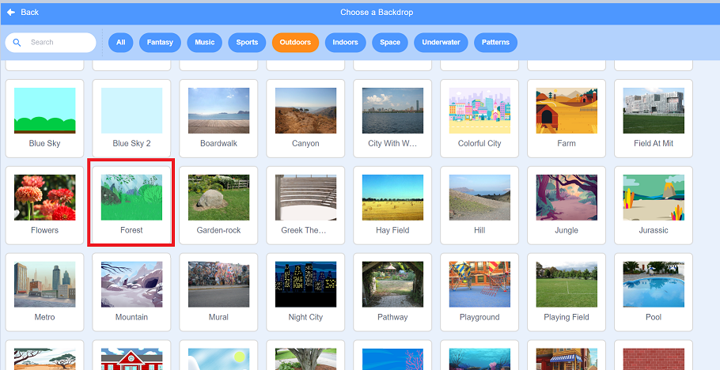Click the savanna trees backdrop below Metro
Viewport: 720px width, 370px height.
point(44,356)
